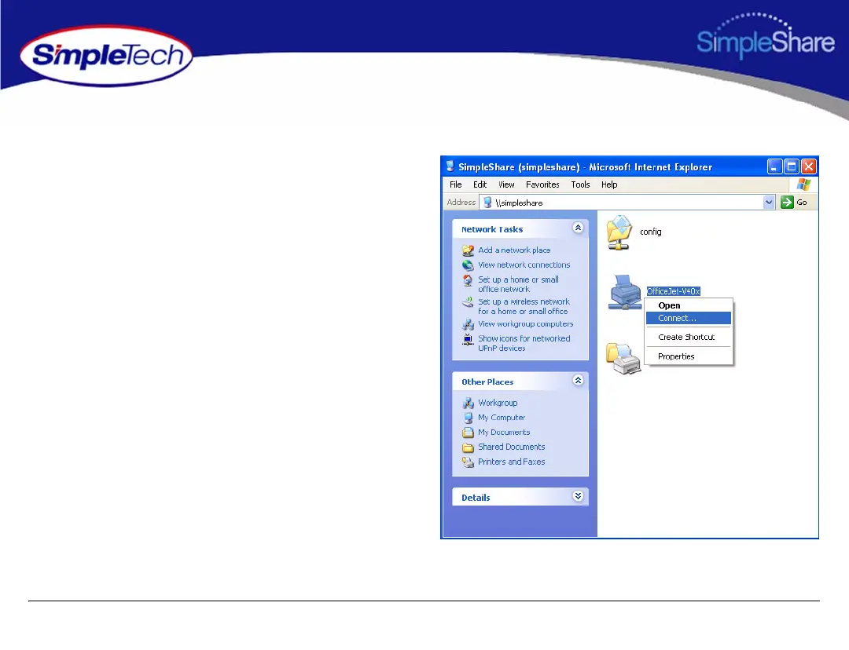This screenshot has width=849, height=650.
Task: Click Add a network place link
Action: (x=514, y=250)
